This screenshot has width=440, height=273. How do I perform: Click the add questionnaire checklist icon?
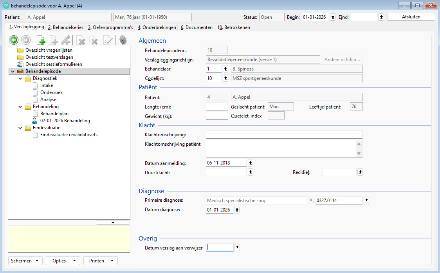click(x=53, y=40)
